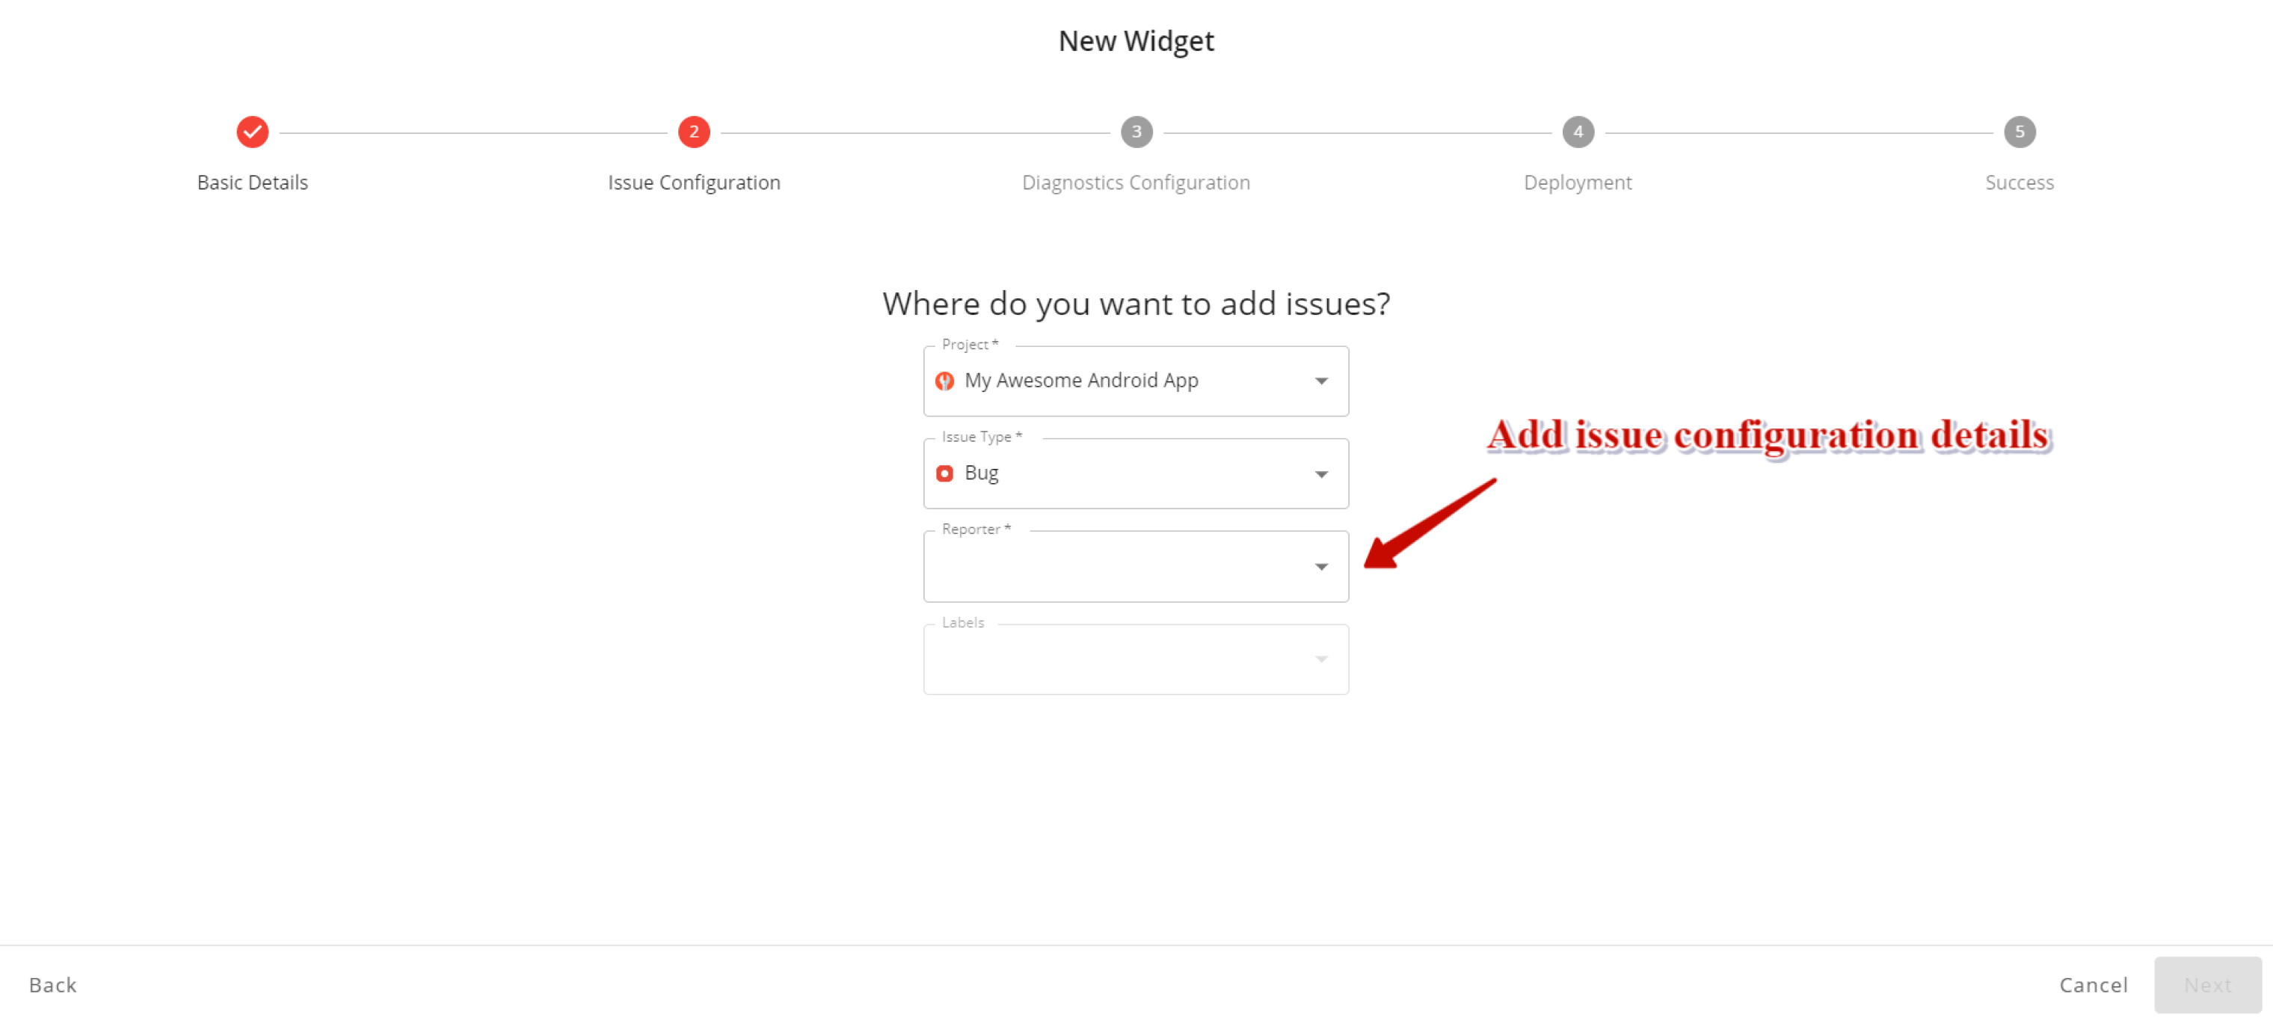This screenshot has width=2273, height=1023.
Task: Open the Issue Type dropdown arrow
Action: click(x=1321, y=474)
